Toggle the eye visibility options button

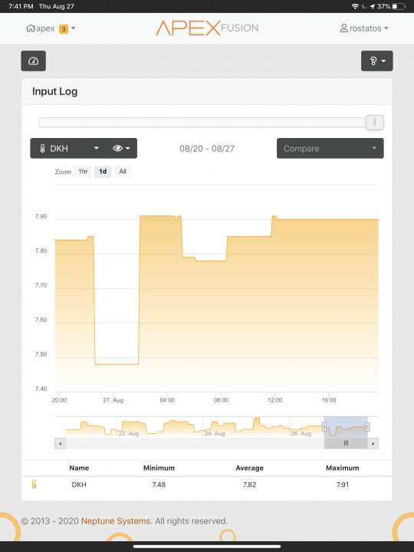(121, 148)
